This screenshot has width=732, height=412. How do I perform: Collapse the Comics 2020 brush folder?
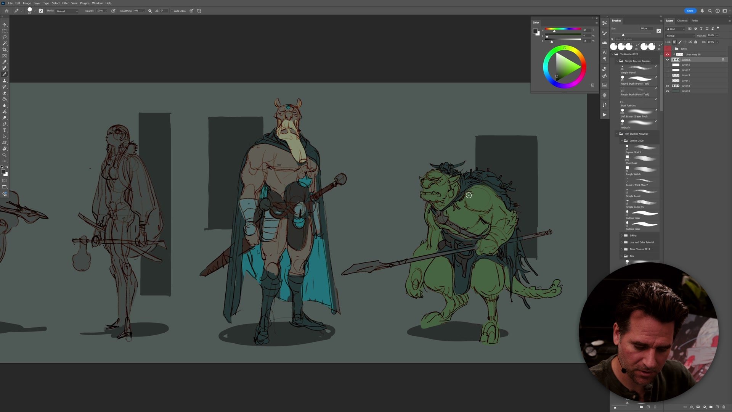(622, 141)
